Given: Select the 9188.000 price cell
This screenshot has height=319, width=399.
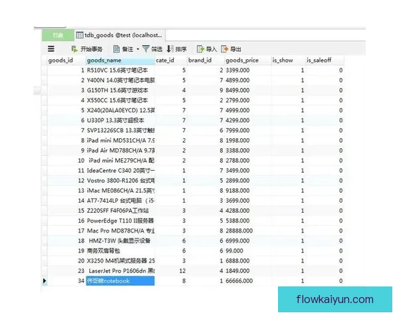Looking at the screenshot, I should point(248,191).
